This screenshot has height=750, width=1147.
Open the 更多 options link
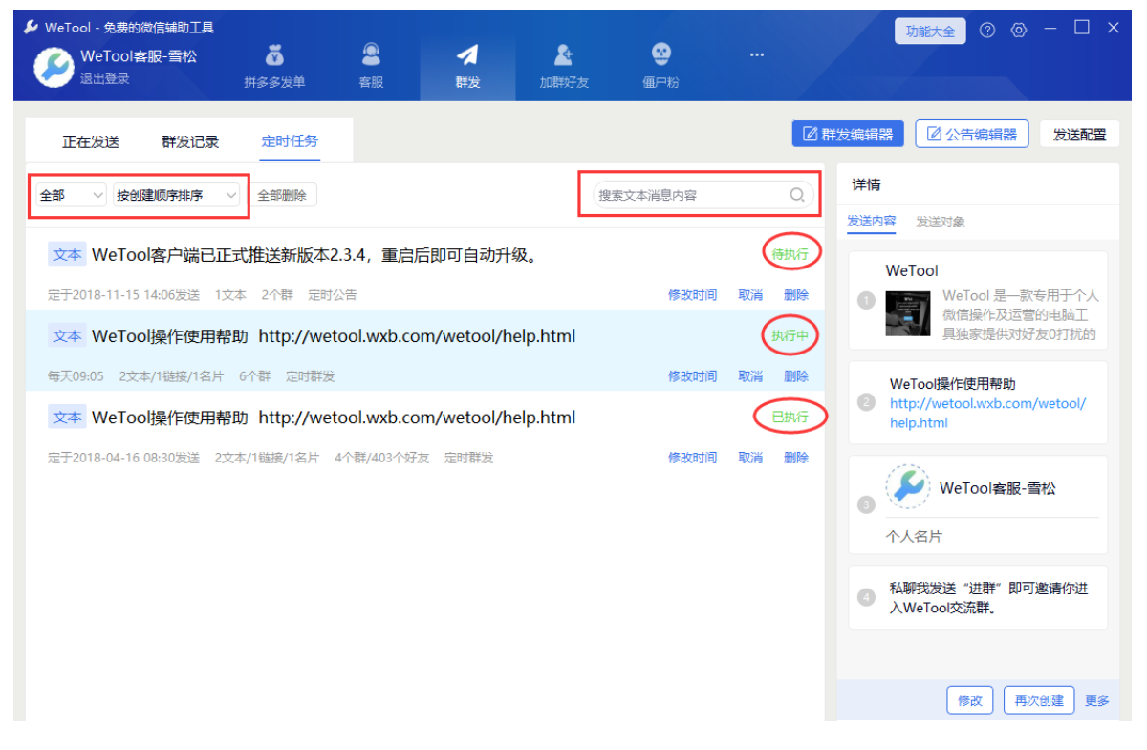[x=1097, y=700]
